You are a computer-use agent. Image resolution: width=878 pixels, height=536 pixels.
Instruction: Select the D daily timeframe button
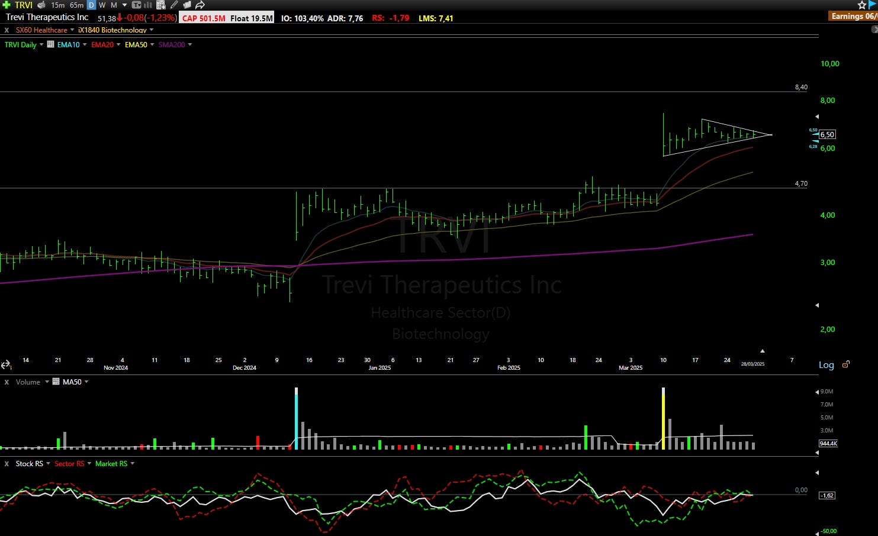(92, 5)
